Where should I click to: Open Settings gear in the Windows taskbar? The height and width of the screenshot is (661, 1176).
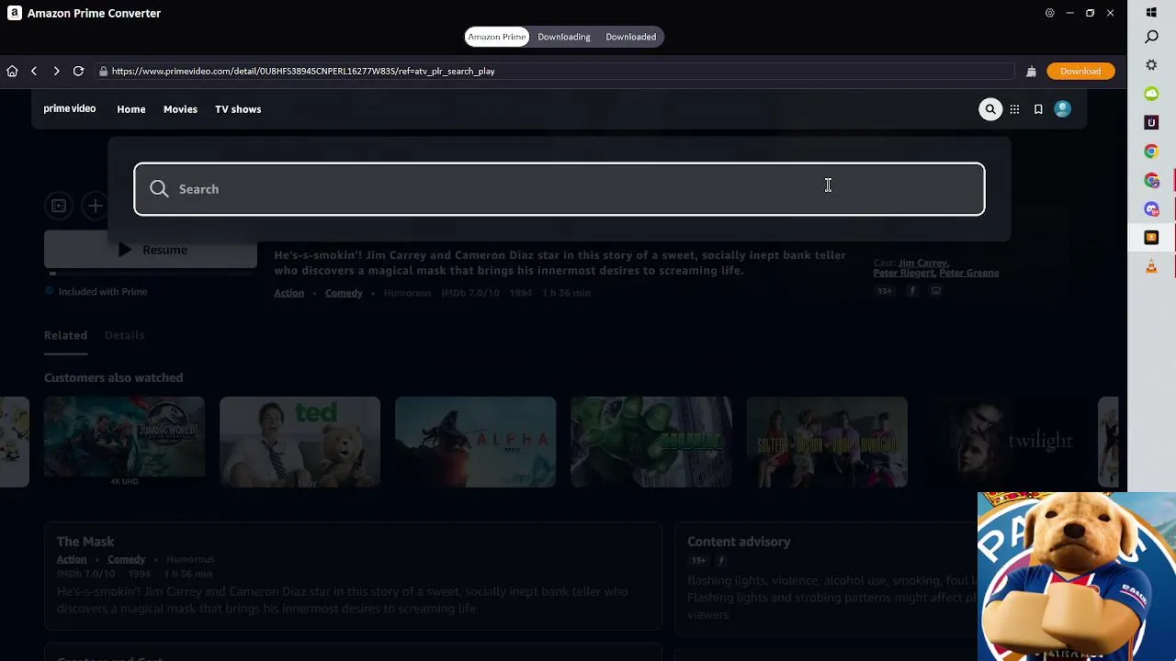pos(1151,65)
